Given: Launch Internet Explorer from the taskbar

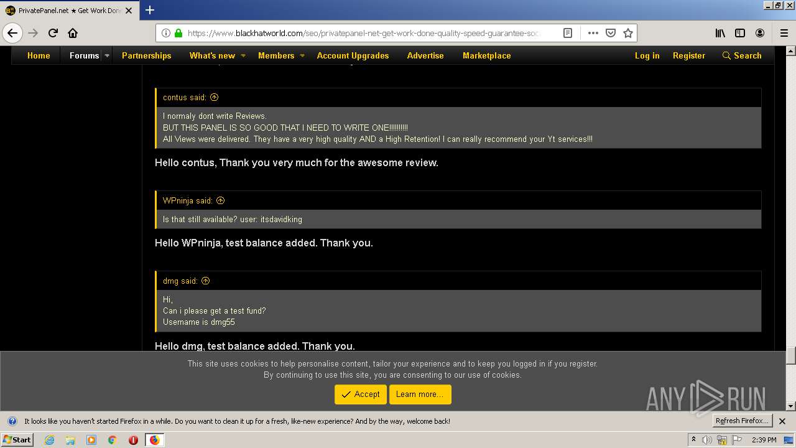Looking at the screenshot, I should pos(50,440).
